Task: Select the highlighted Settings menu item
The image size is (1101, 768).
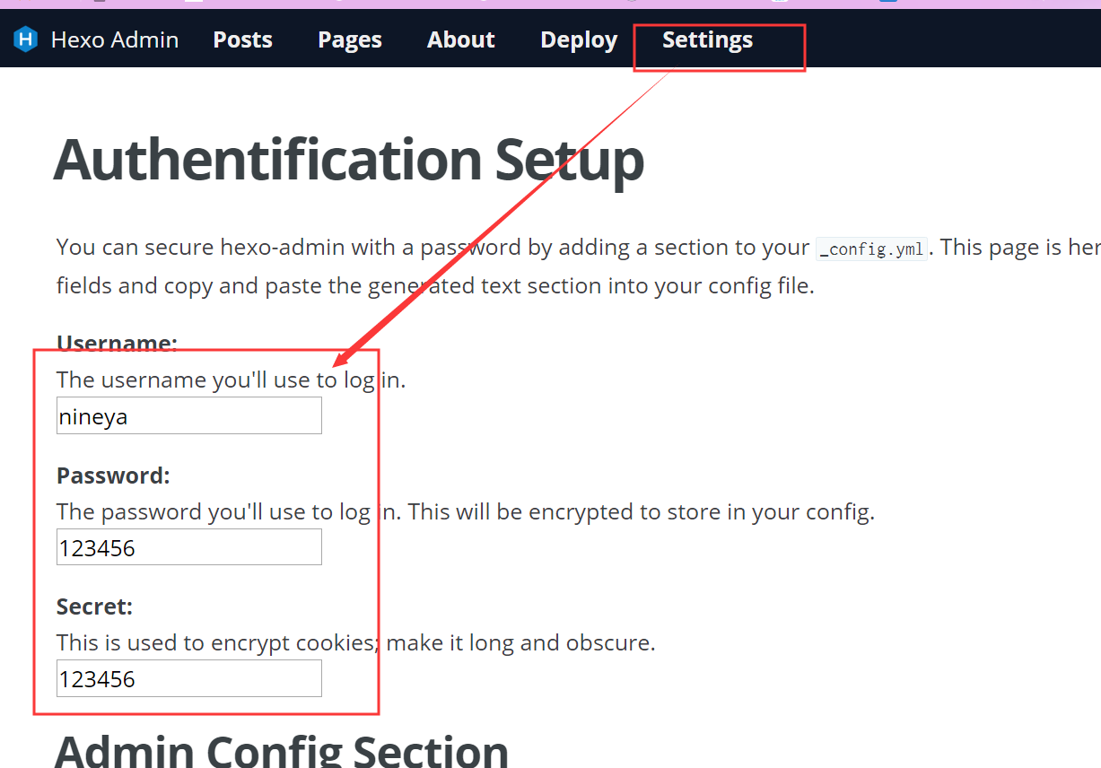Action: 707,39
